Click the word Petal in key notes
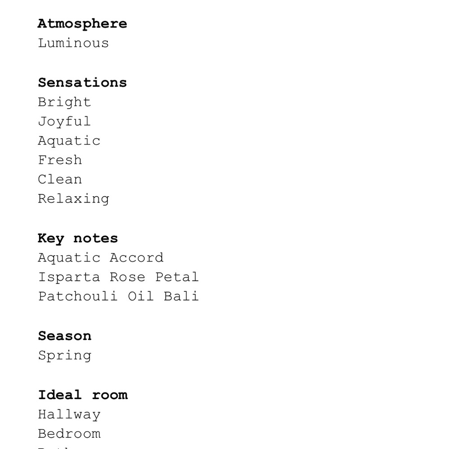This screenshot has width=449, height=449. tap(177, 277)
